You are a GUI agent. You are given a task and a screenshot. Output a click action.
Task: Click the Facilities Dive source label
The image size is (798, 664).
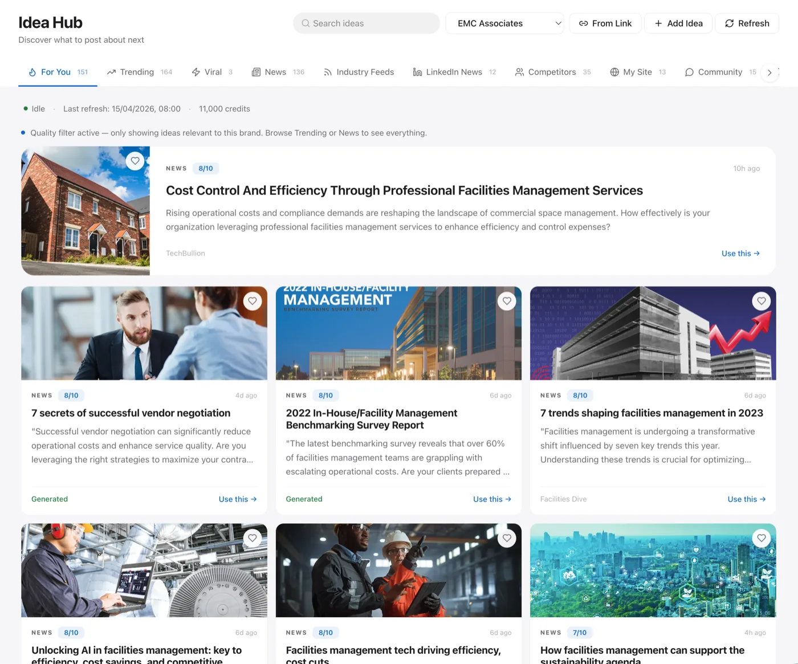(x=563, y=499)
